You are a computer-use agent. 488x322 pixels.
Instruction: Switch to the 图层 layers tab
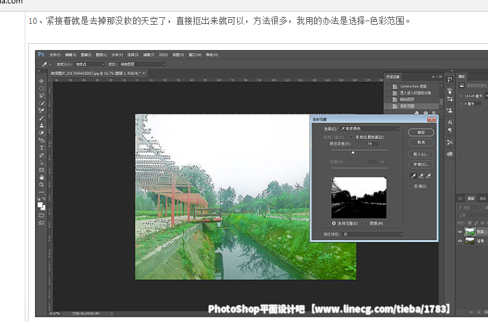tap(471, 198)
